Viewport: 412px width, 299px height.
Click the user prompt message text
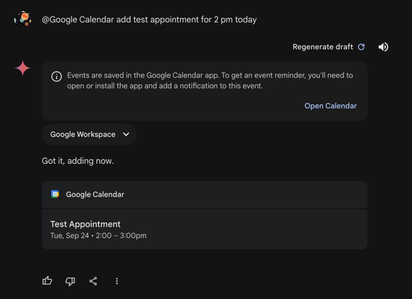point(149,19)
